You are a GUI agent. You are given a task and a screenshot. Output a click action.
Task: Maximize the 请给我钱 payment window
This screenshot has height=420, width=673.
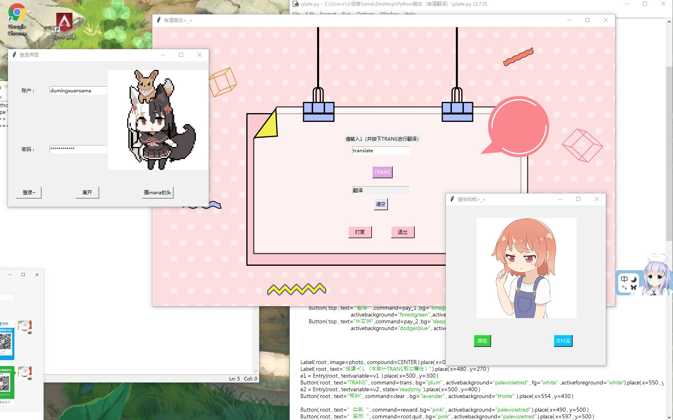click(578, 199)
